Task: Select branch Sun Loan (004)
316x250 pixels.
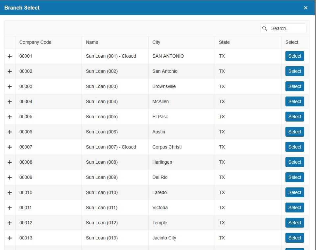Action: [x=295, y=101]
